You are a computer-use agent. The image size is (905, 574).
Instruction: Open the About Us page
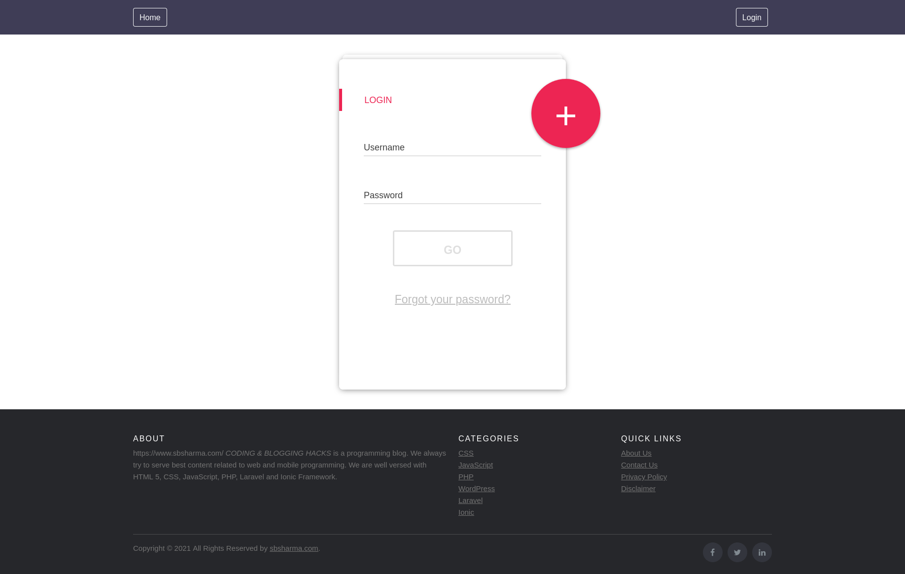pyautogui.click(x=636, y=453)
